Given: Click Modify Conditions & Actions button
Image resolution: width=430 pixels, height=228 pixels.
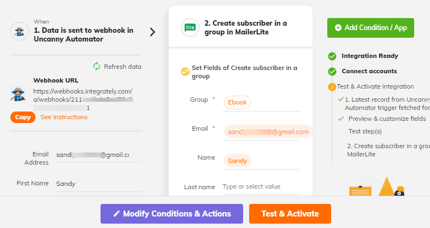Looking at the screenshot, I should (x=172, y=214).
